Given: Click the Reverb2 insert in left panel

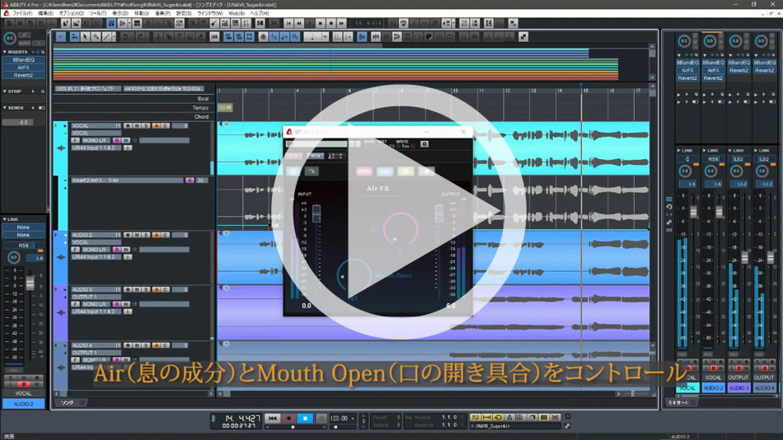Looking at the screenshot, I should [23, 75].
